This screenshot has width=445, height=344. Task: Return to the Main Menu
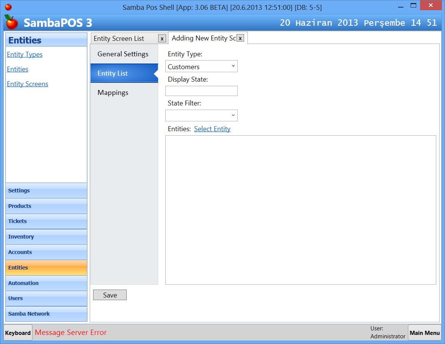[x=425, y=333]
